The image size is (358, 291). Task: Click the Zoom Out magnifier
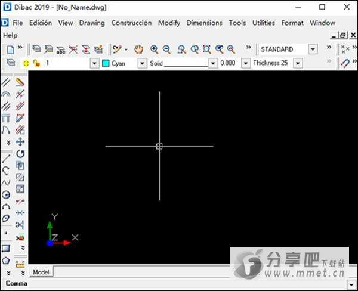[167, 49]
